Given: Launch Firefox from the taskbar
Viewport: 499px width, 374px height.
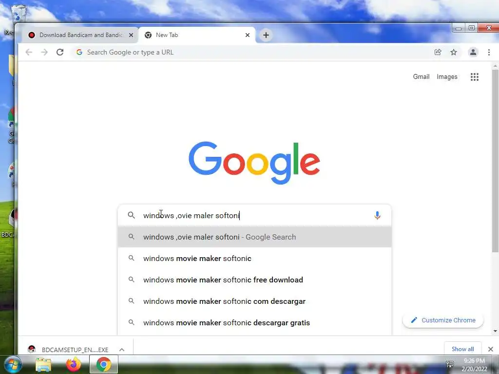Looking at the screenshot, I should (74, 364).
